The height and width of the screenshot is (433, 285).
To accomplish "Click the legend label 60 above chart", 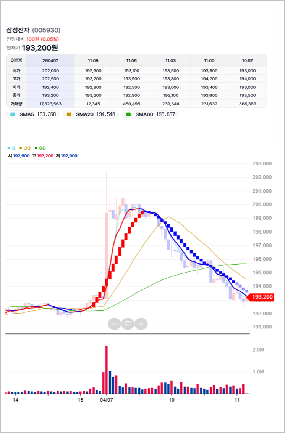I will tap(42, 148).
